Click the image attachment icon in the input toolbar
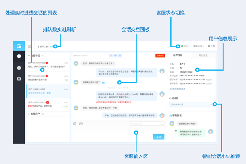The width and height of the screenshot is (246, 164). coord(81,123)
